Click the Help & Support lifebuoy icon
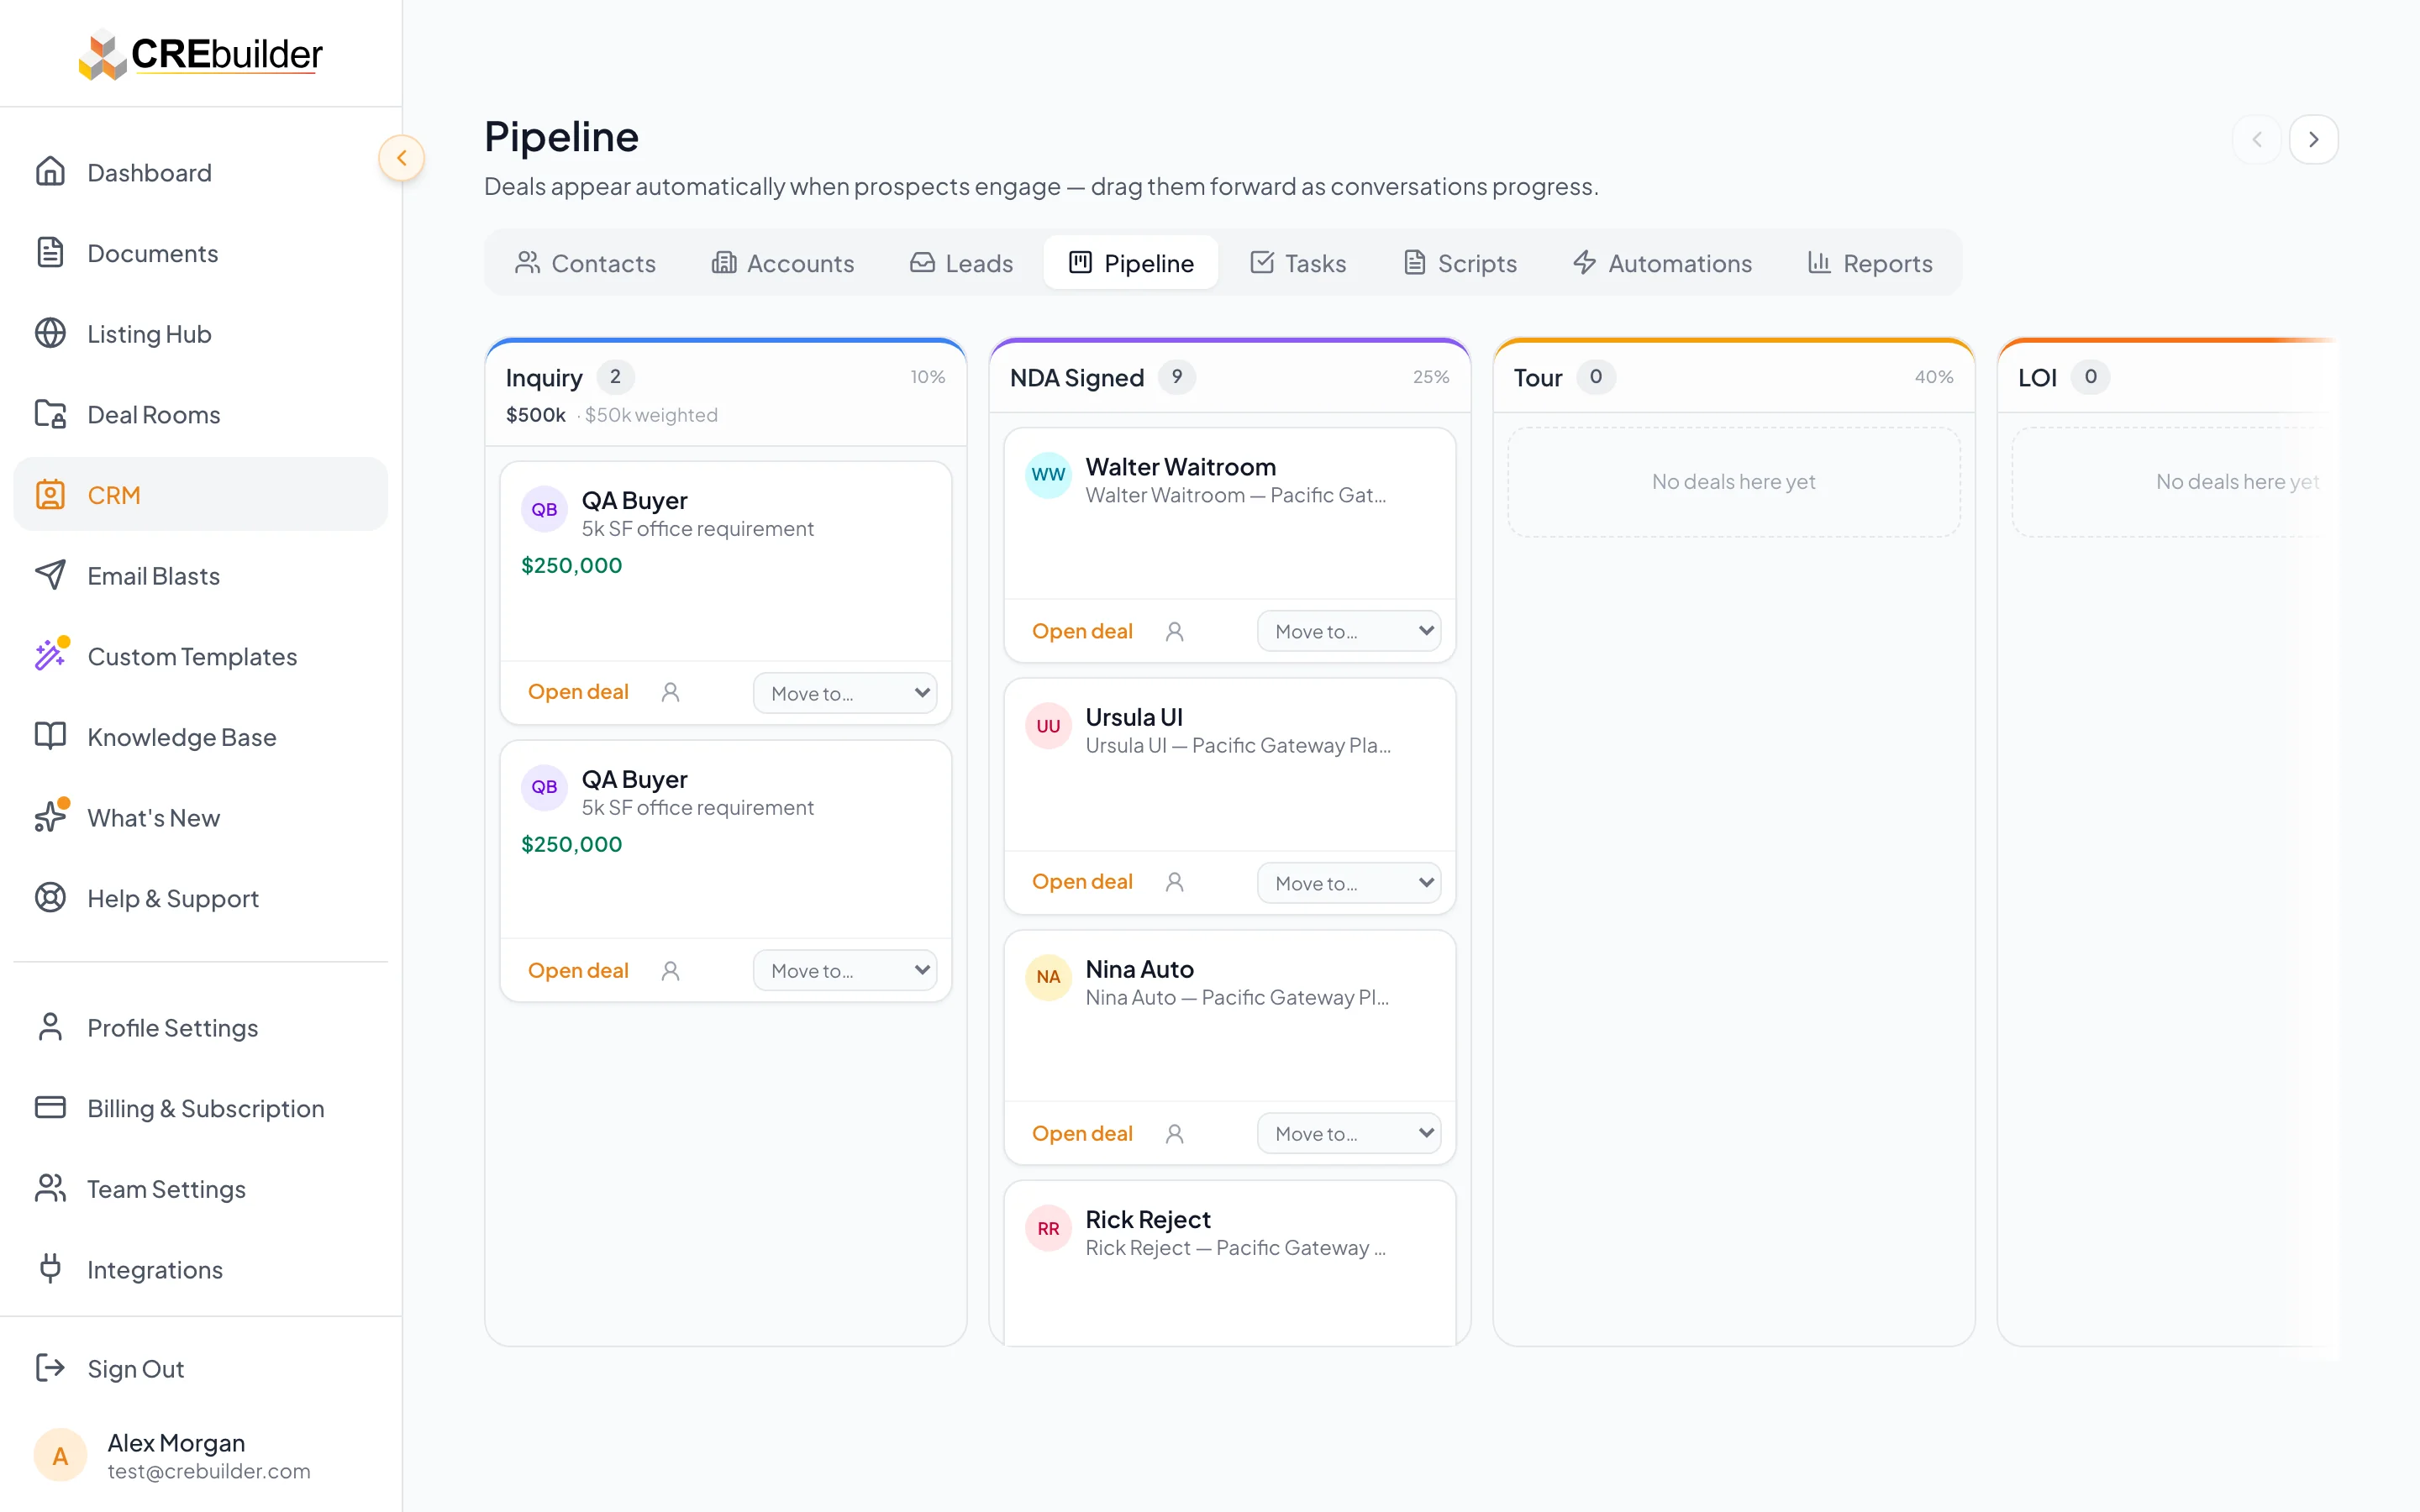 point(50,898)
